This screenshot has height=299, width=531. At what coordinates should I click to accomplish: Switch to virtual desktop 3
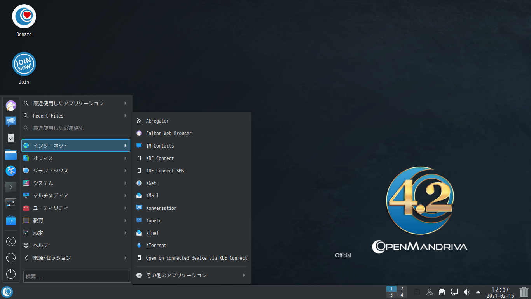(x=391, y=295)
